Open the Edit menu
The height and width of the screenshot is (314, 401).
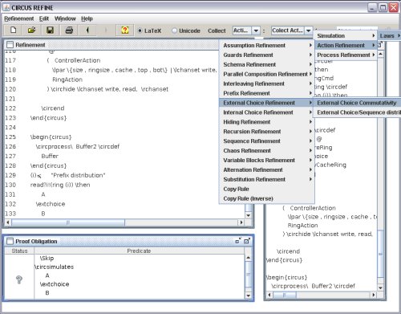tap(44, 18)
